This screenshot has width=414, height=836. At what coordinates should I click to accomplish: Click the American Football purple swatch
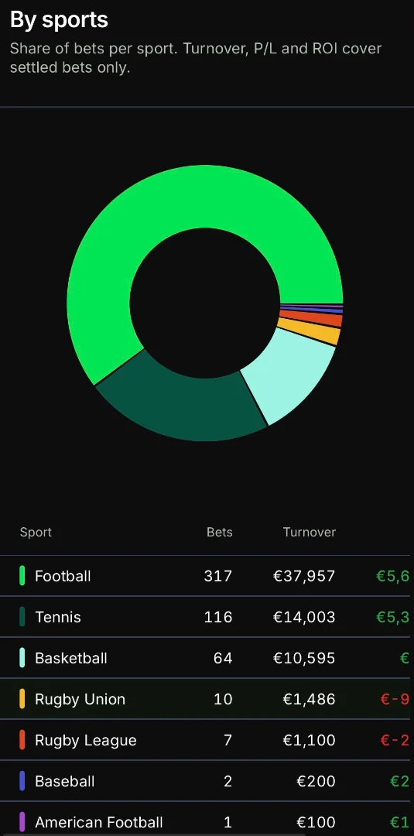click(22, 821)
